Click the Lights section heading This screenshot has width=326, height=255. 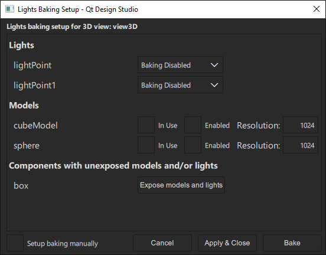point(21,45)
